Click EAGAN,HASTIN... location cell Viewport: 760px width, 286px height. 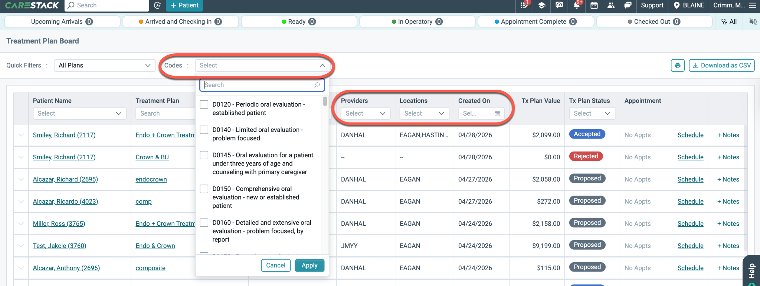[424, 135]
